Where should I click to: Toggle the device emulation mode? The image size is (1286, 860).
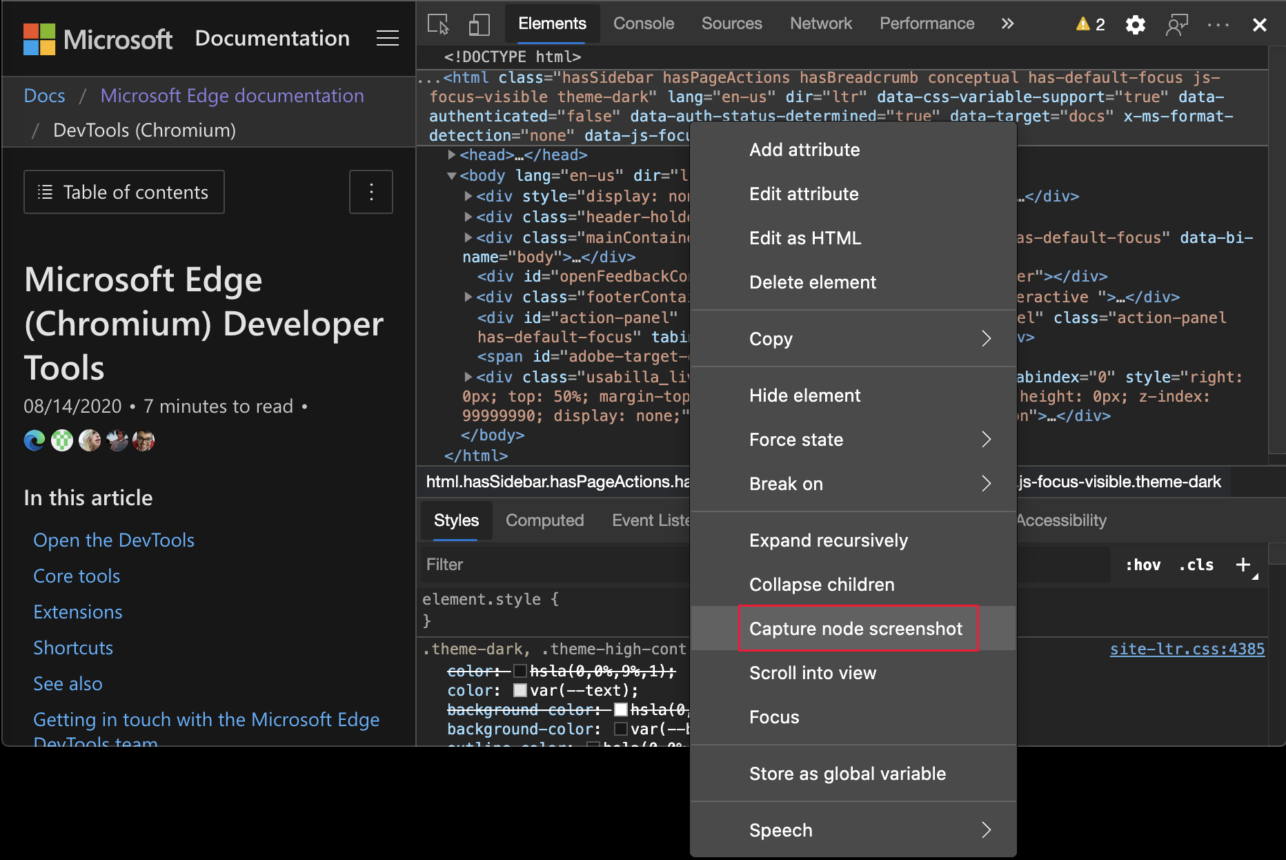coord(479,23)
